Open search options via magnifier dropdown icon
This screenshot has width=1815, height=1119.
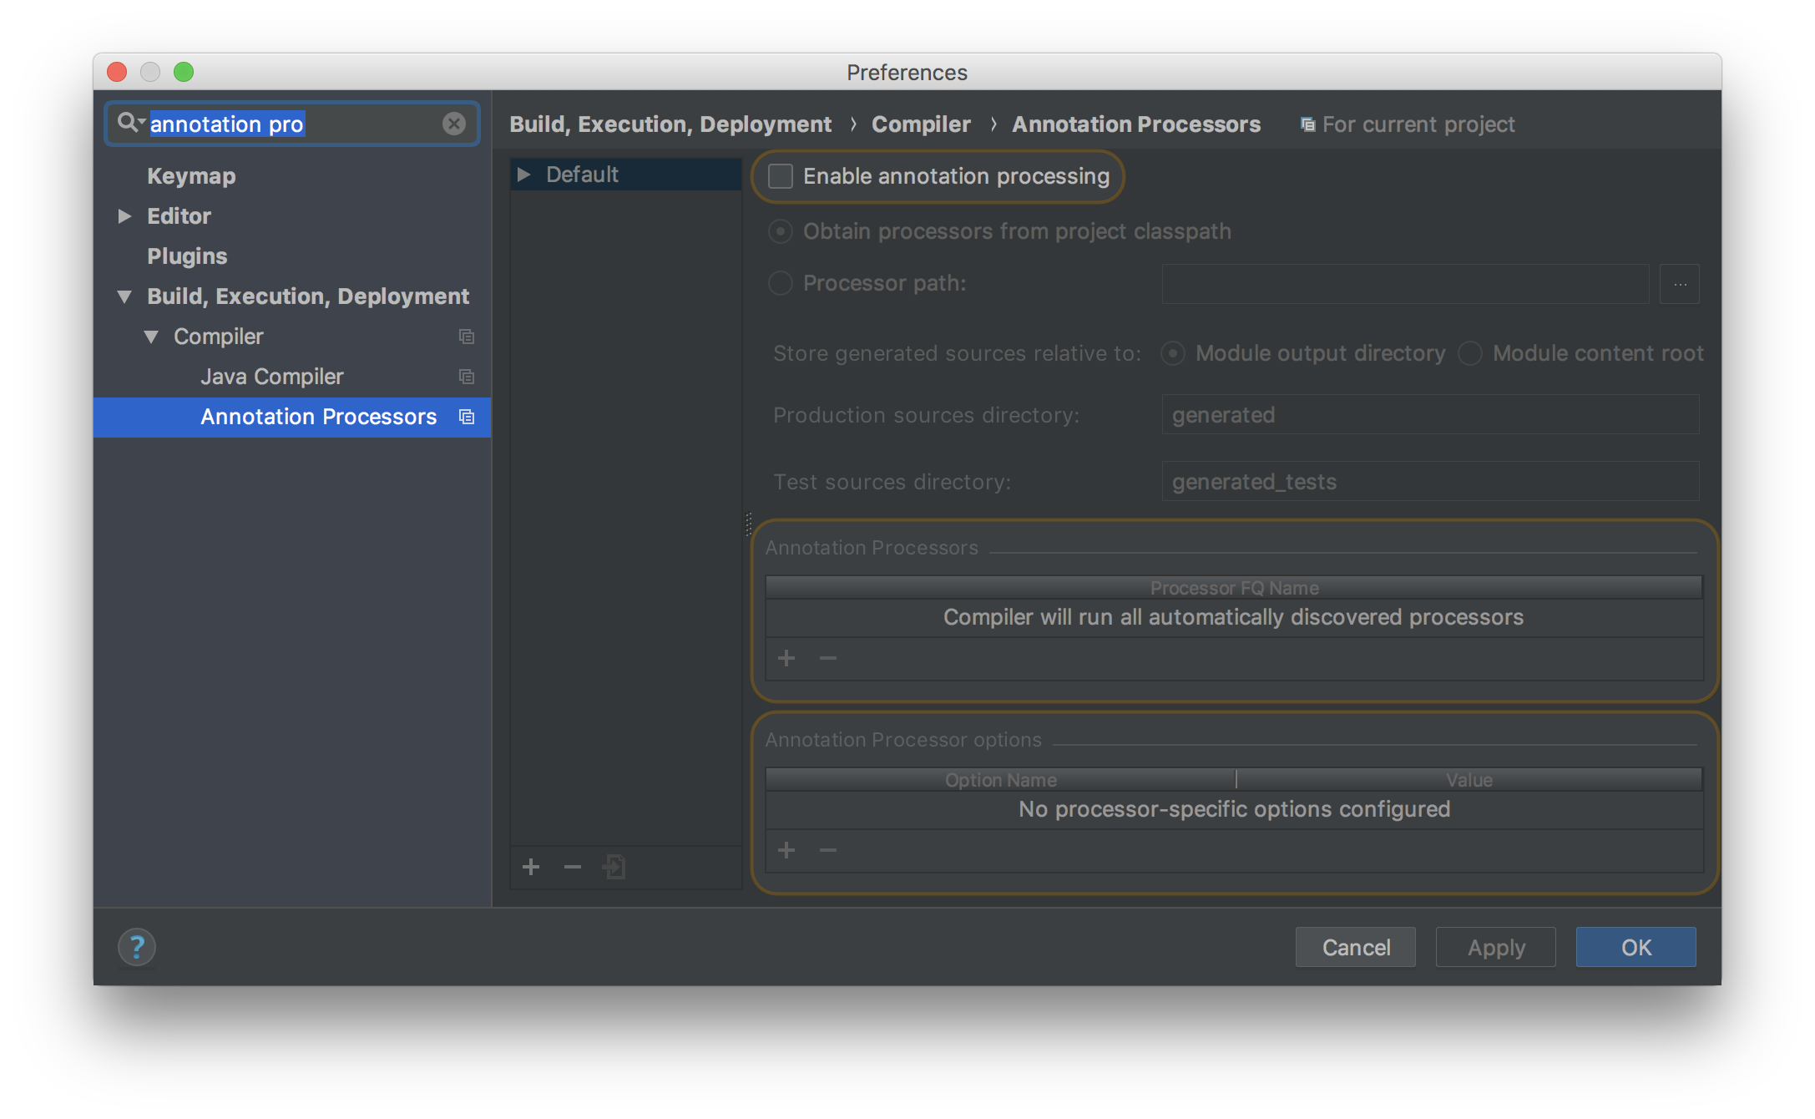(x=131, y=123)
